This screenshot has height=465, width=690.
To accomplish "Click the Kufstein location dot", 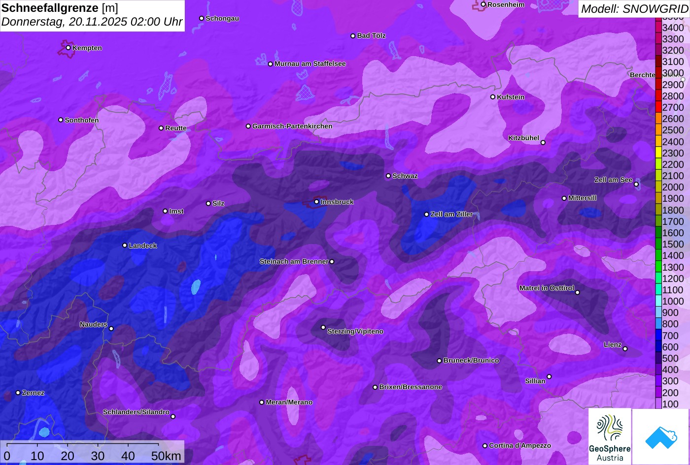I will pos(493,97).
